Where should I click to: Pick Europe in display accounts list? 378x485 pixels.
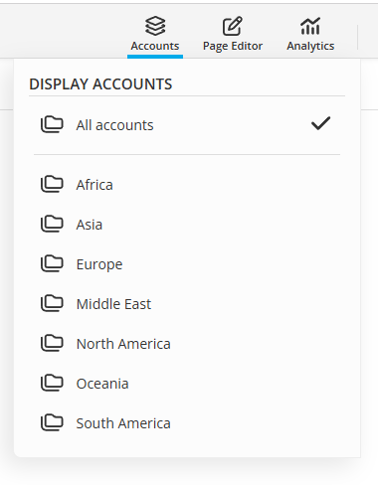click(x=187, y=264)
